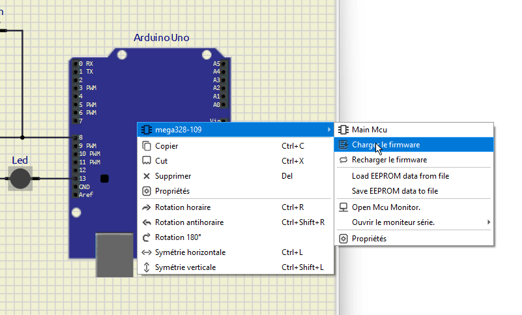Open Ouvrir le moniteur série submenu

click(x=414, y=222)
